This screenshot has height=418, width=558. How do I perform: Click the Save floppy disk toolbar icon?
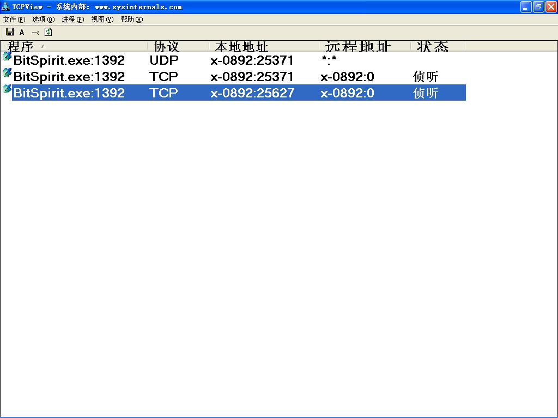click(10, 32)
